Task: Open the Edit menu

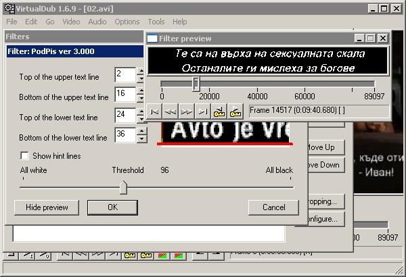Action: click(x=31, y=22)
